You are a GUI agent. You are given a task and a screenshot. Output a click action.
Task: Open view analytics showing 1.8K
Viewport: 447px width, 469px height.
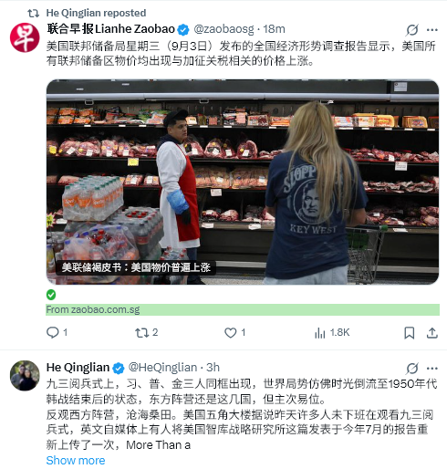(332, 333)
